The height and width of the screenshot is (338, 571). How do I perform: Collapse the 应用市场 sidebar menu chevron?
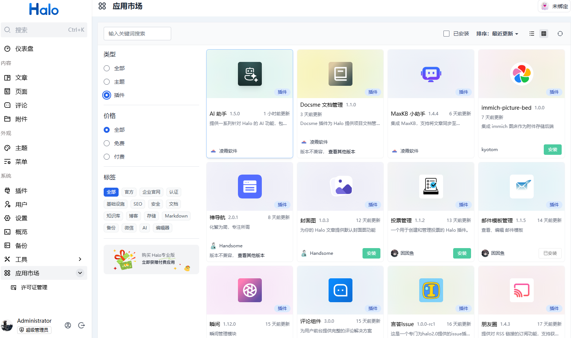pyautogui.click(x=80, y=273)
